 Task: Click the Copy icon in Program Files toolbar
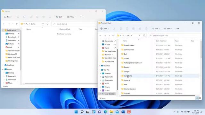point(121,28)
